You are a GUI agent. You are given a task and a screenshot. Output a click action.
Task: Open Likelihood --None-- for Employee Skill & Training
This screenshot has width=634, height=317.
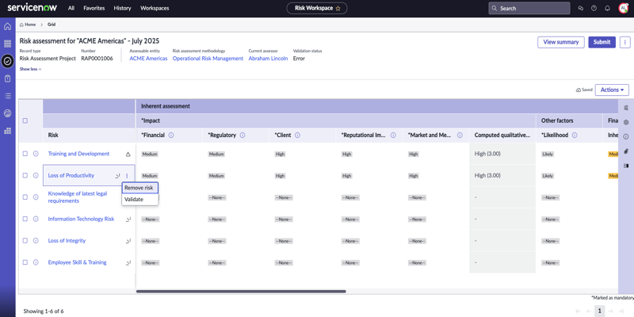click(550, 262)
